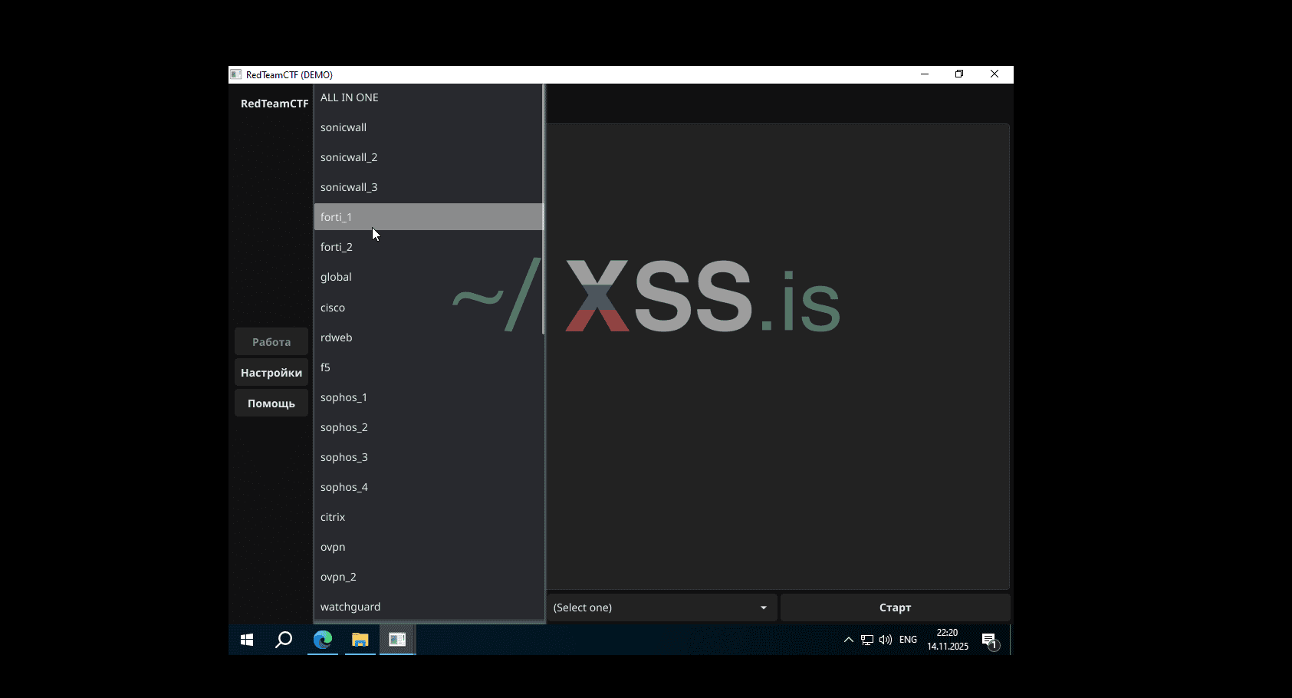
Task: Select the watchguard option
Action: click(x=428, y=607)
